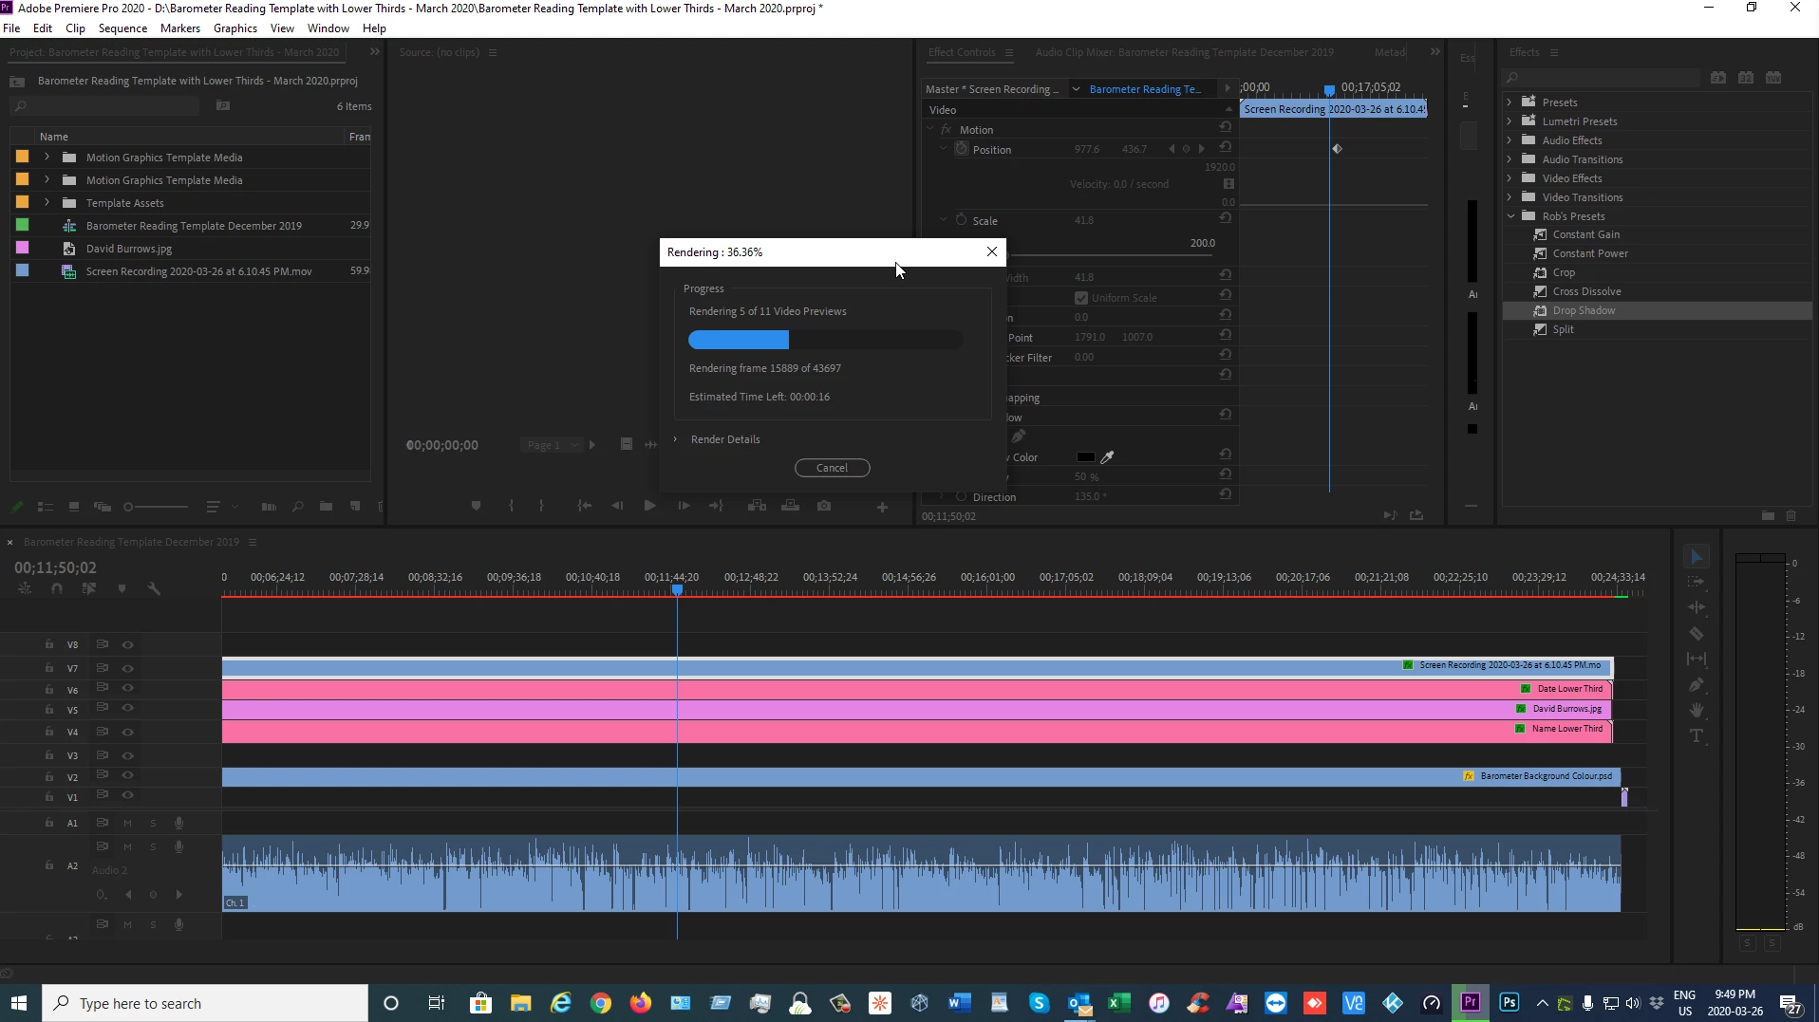1819x1022 pixels.
Task: Click Go to In point button
Action: [585, 506]
